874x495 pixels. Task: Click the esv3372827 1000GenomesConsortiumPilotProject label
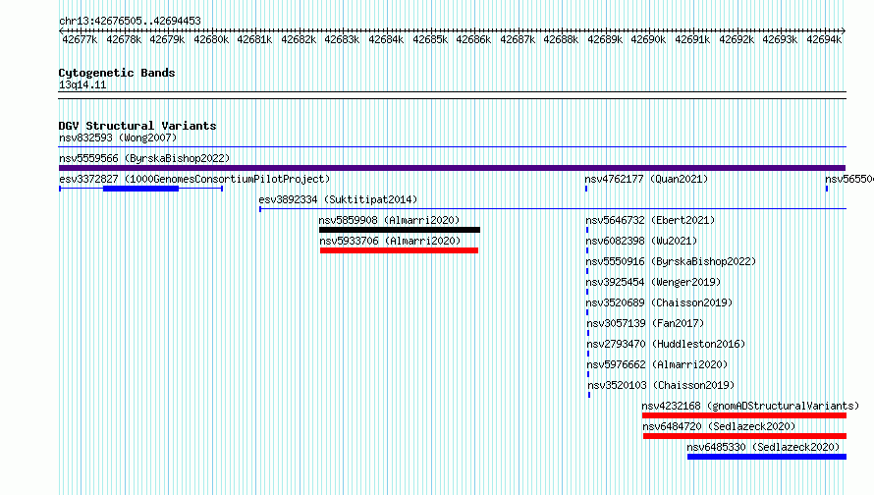[x=194, y=179]
